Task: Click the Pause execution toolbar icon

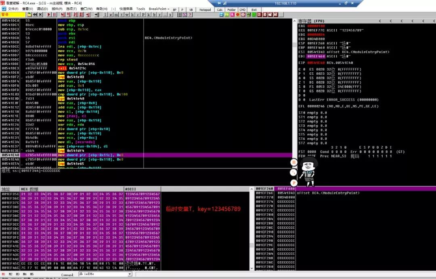Action: click(x=55, y=15)
